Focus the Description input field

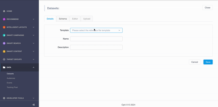(96, 47)
